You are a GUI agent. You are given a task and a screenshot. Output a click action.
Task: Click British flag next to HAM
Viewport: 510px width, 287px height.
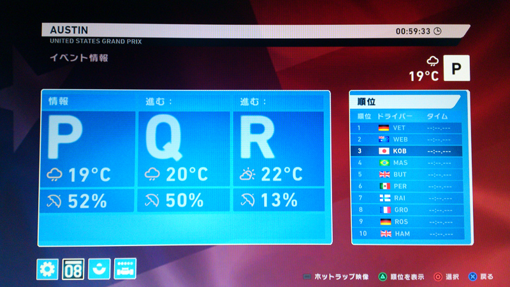(386, 233)
